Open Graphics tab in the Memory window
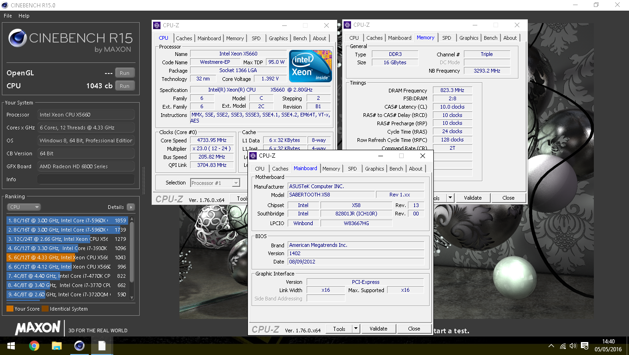 coord(469,38)
